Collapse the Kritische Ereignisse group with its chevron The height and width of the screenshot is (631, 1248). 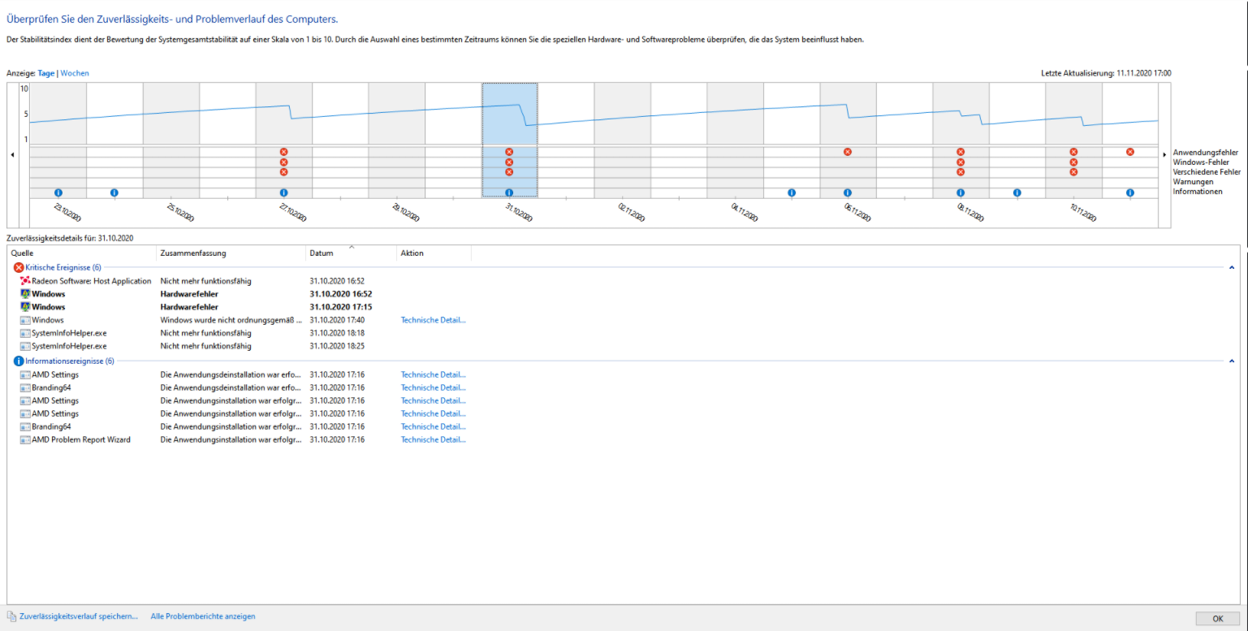[x=1232, y=267]
